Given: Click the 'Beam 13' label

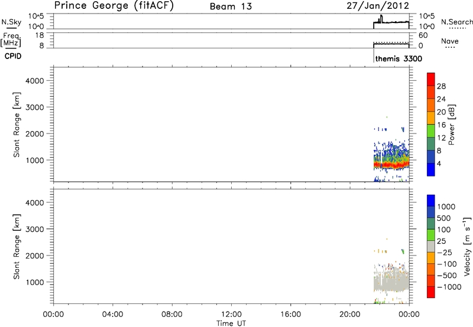Looking at the screenshot, I should click(x=231, y=6).
